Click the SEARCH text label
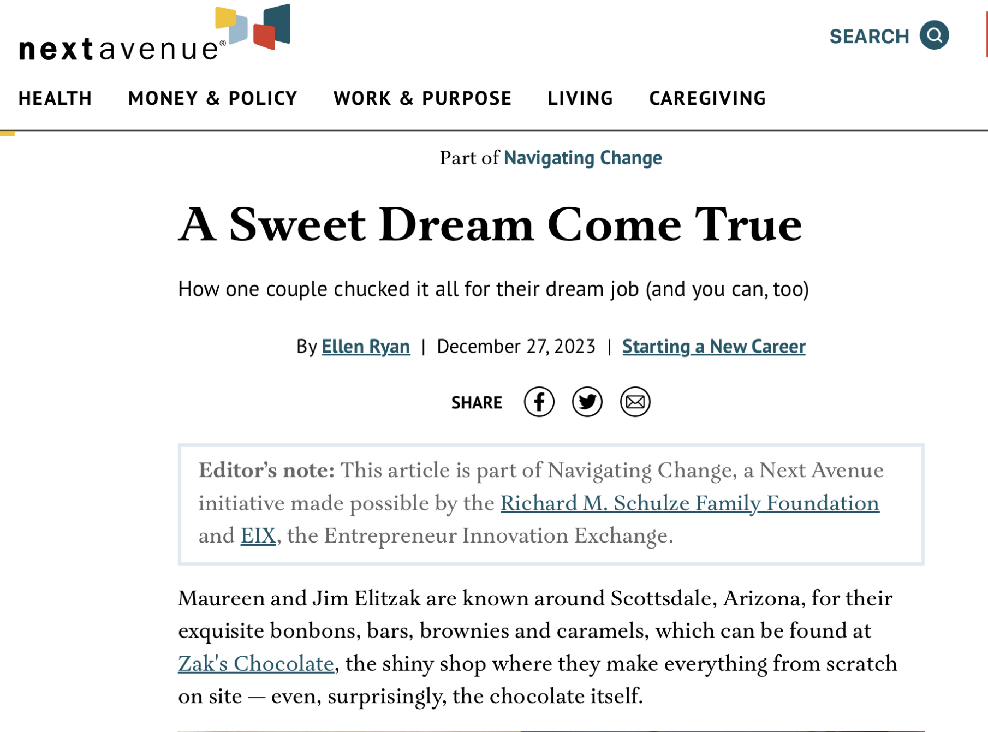Viewport: 988px width, 732px height. coord(869,37)
